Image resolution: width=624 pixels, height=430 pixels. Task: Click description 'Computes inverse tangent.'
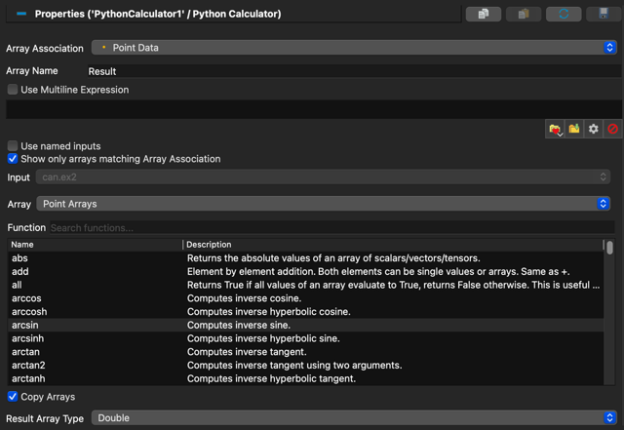click(247, 352)
